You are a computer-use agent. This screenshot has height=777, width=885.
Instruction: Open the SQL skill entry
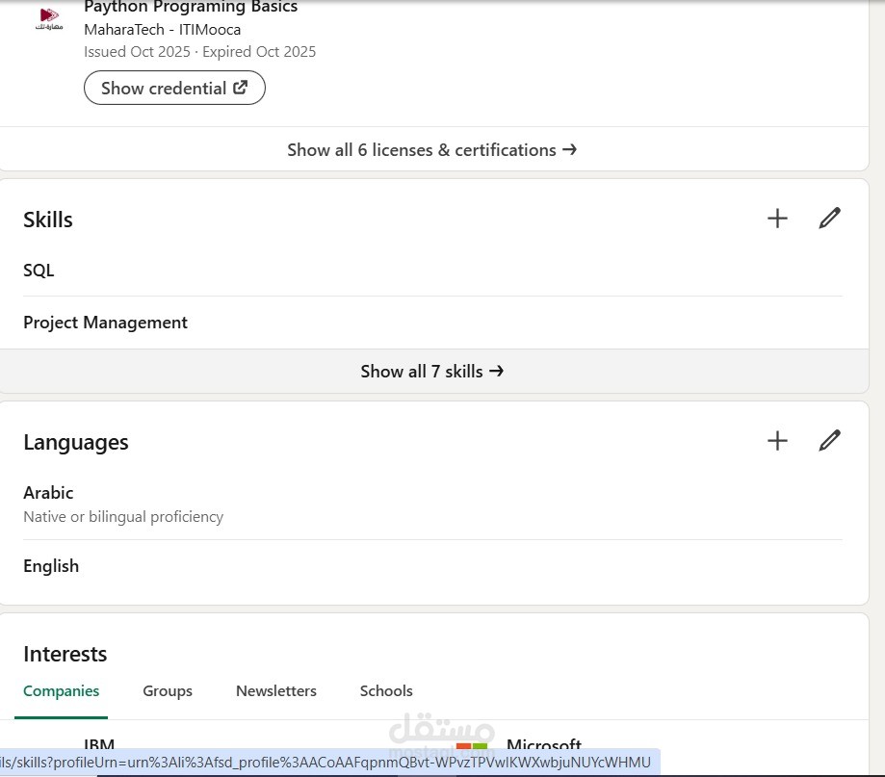tap(39, 271)
